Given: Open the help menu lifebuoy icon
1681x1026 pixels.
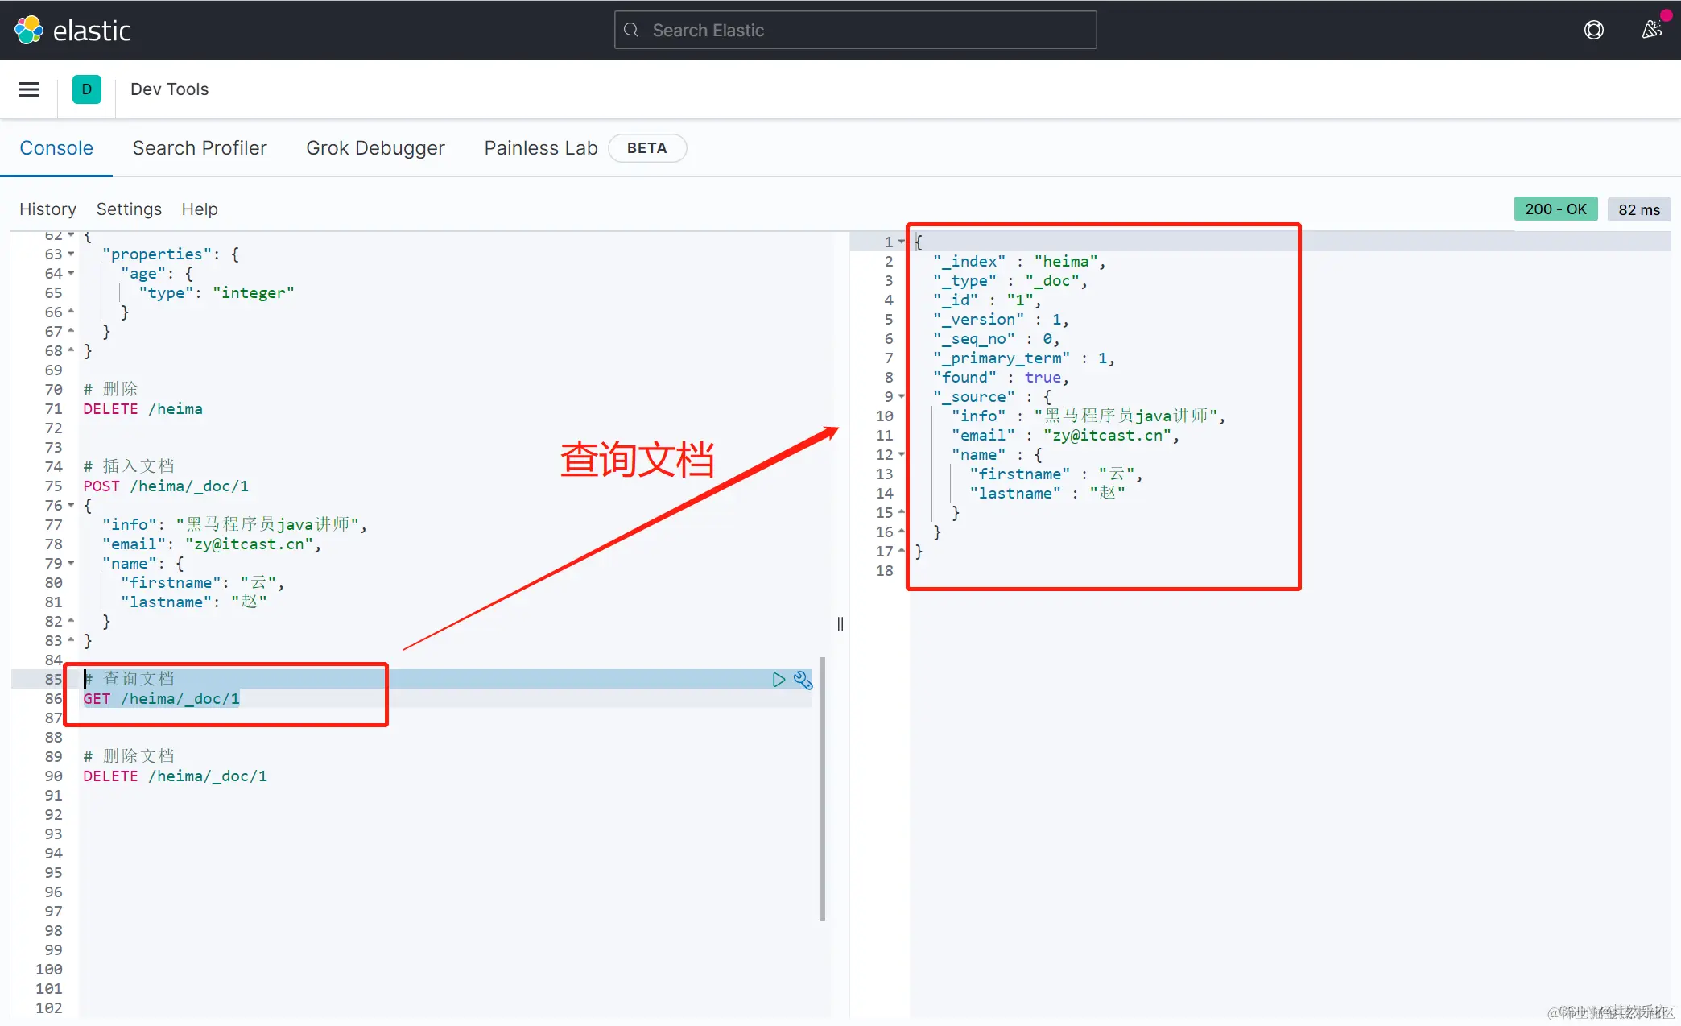Looking at the screenshot, I should (x=1593, y=30).
